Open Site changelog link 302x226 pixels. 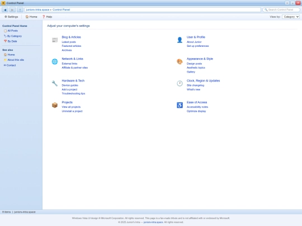(x=195, y=85)
